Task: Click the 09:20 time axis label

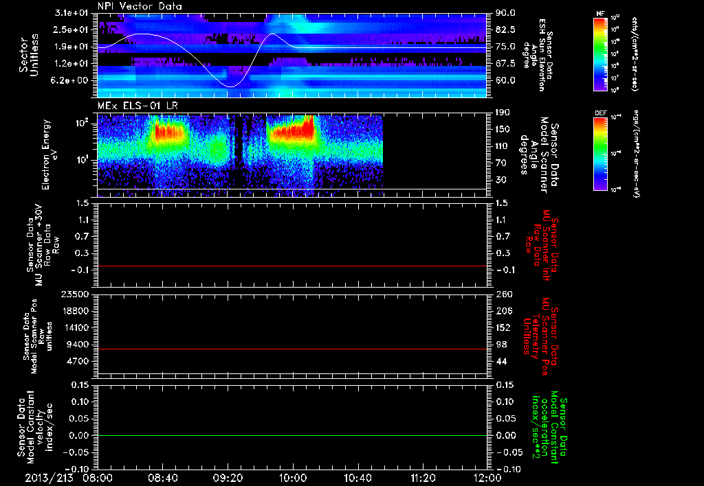Action: coord(228,478)
